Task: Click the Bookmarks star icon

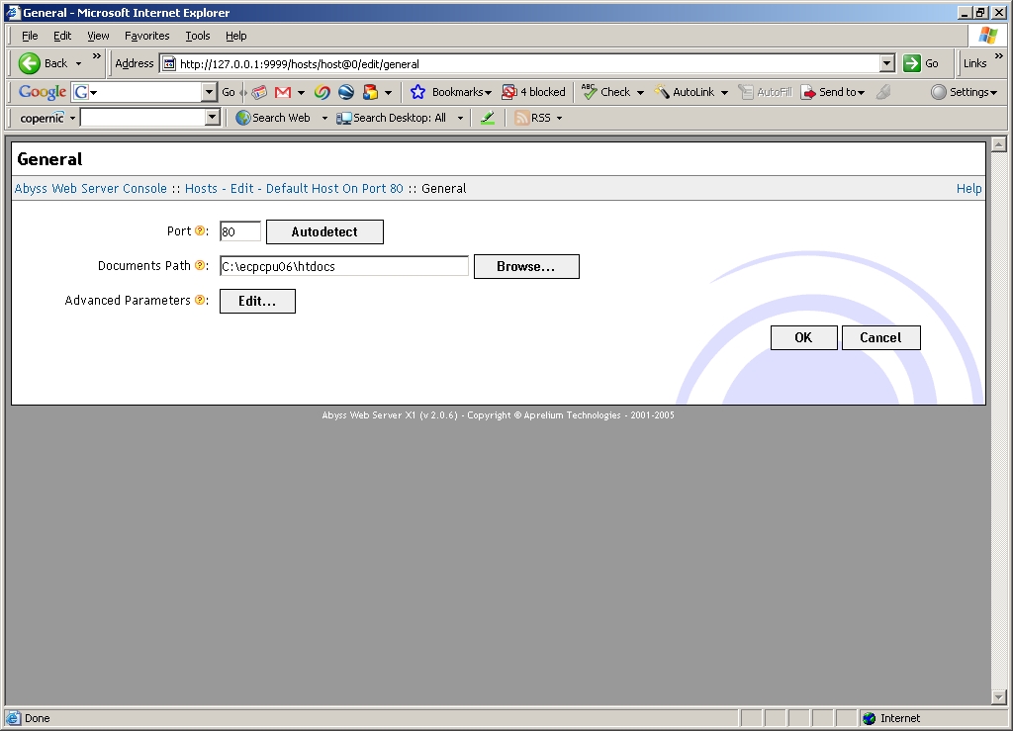Action: pyautogui.click(x=417, y=92)
